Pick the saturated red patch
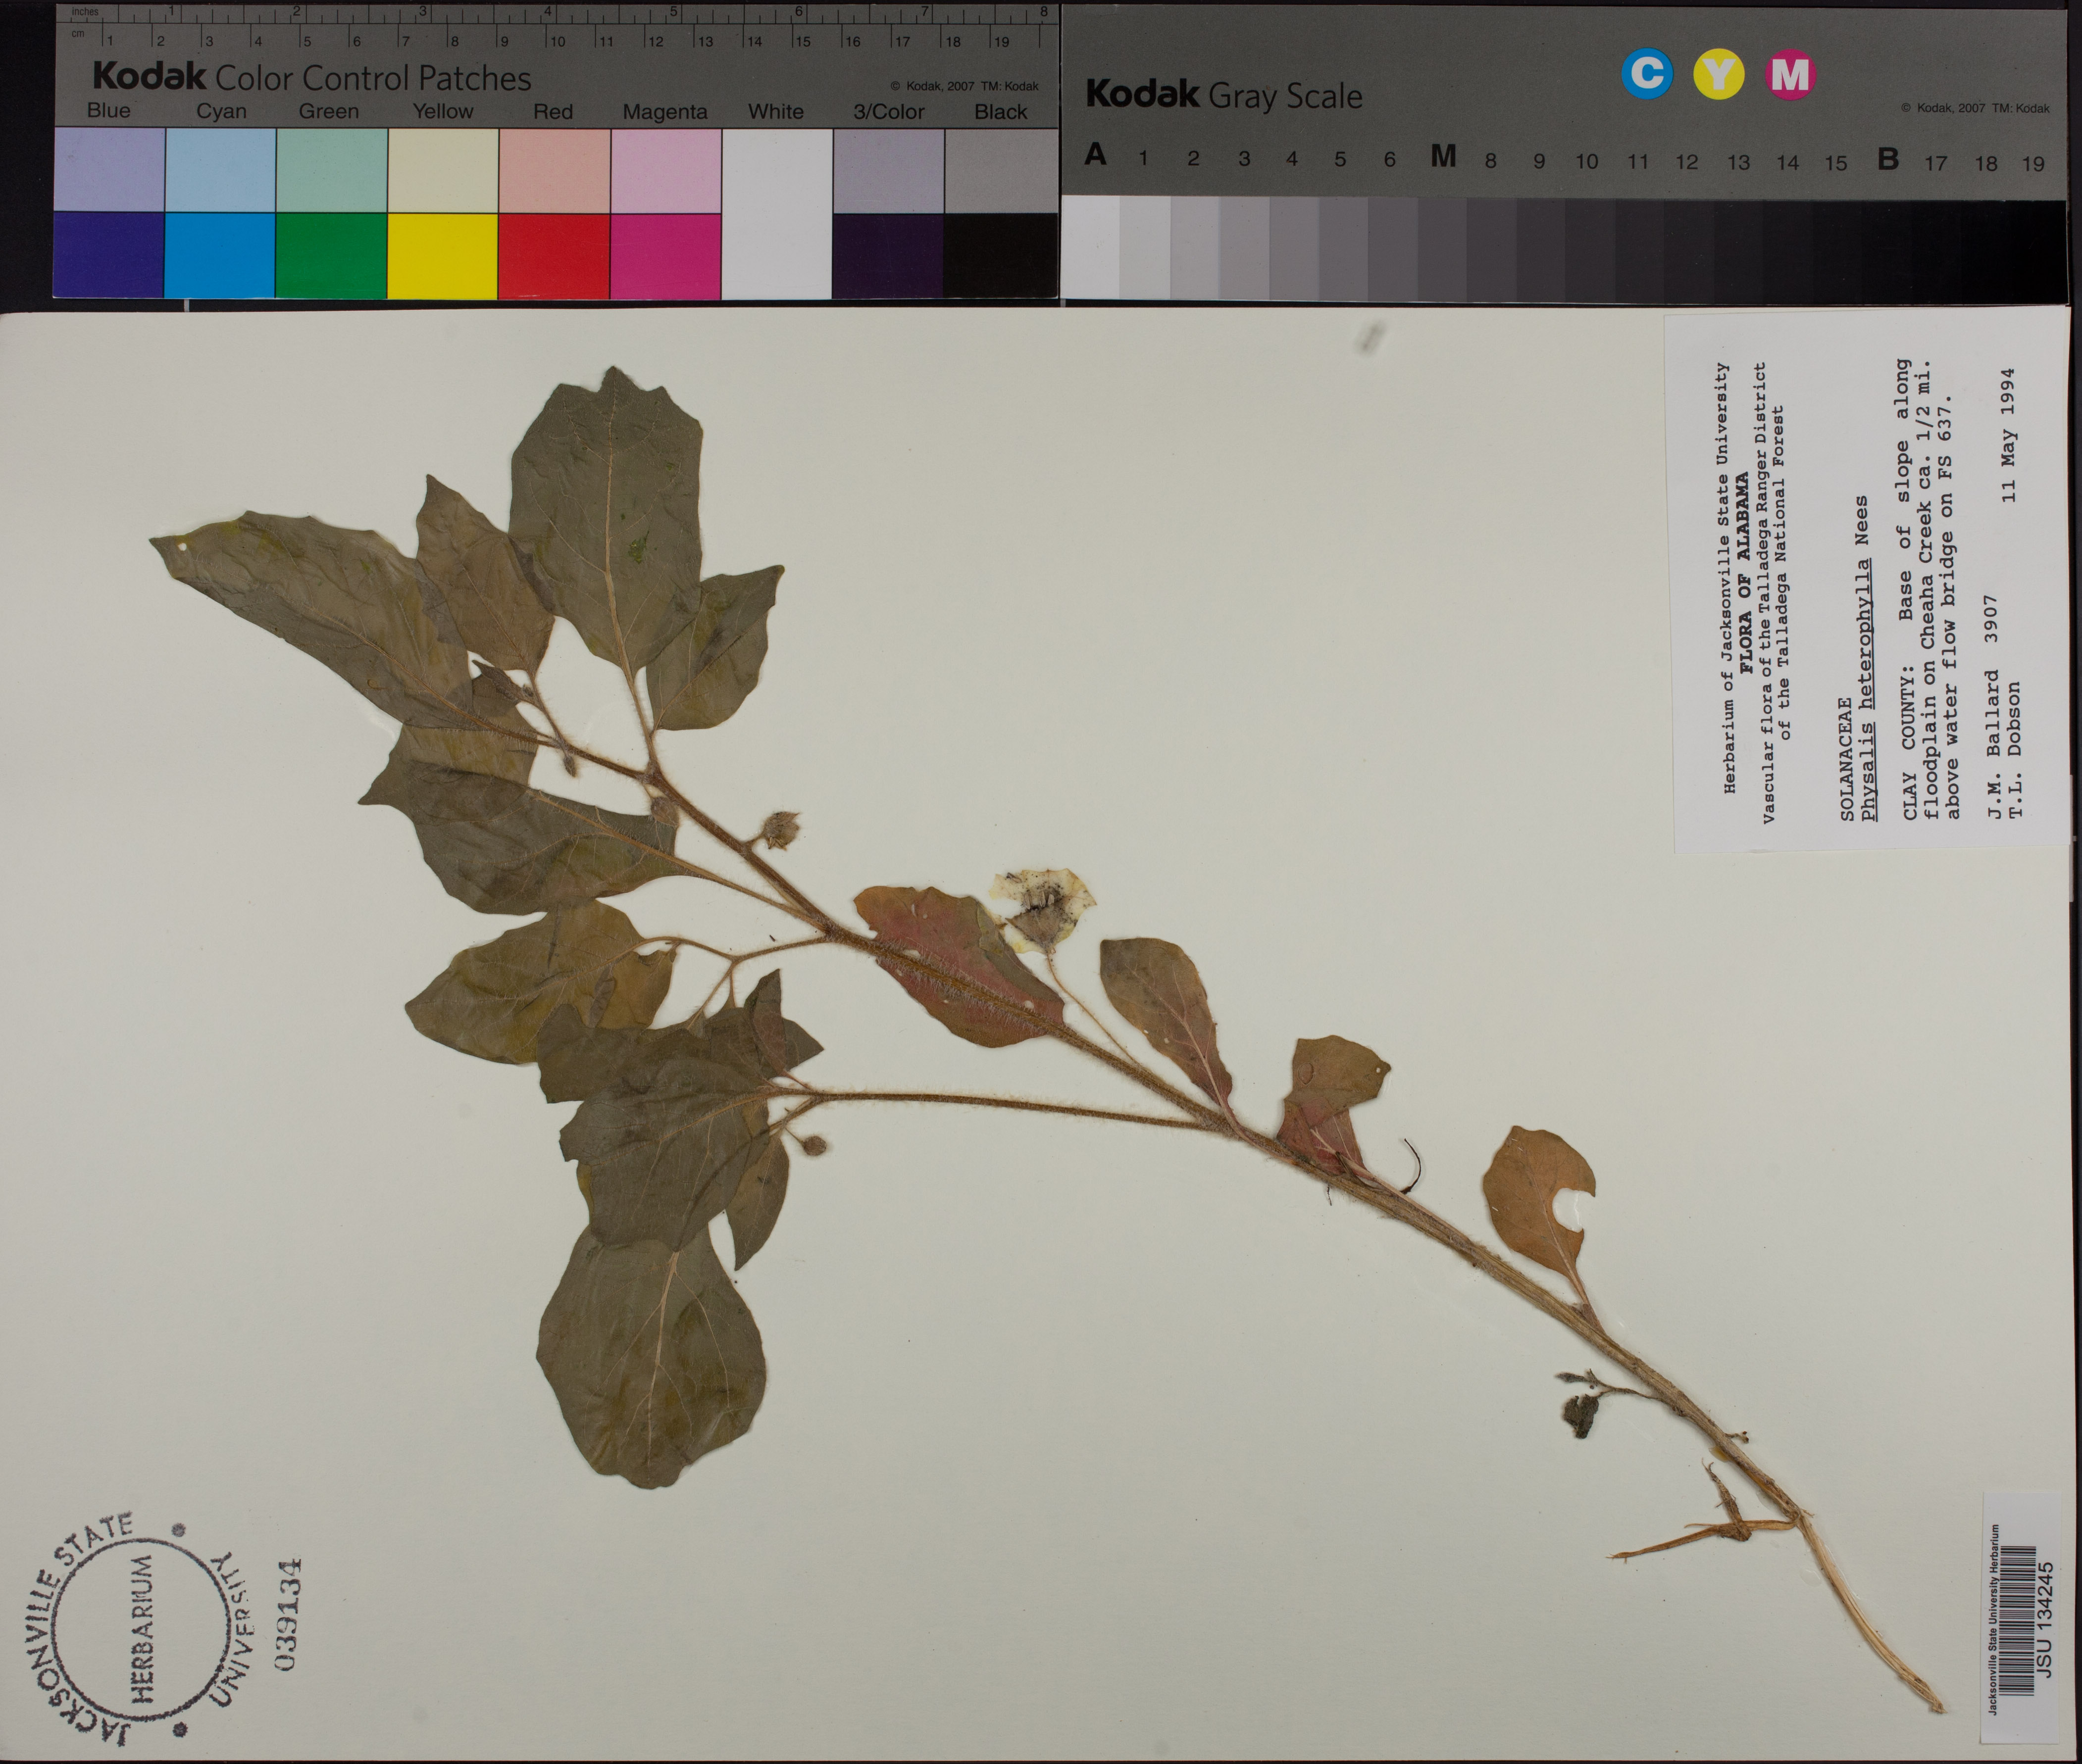Screen dimensions: 2082x1764 (554, 255)
